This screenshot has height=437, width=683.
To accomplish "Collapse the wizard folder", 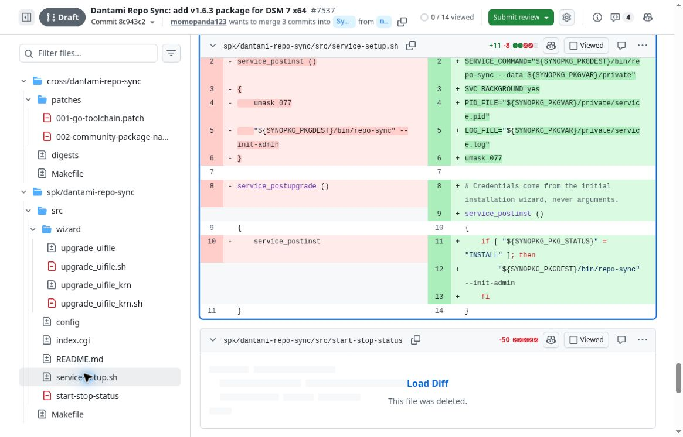I will (x=33, y=229).
